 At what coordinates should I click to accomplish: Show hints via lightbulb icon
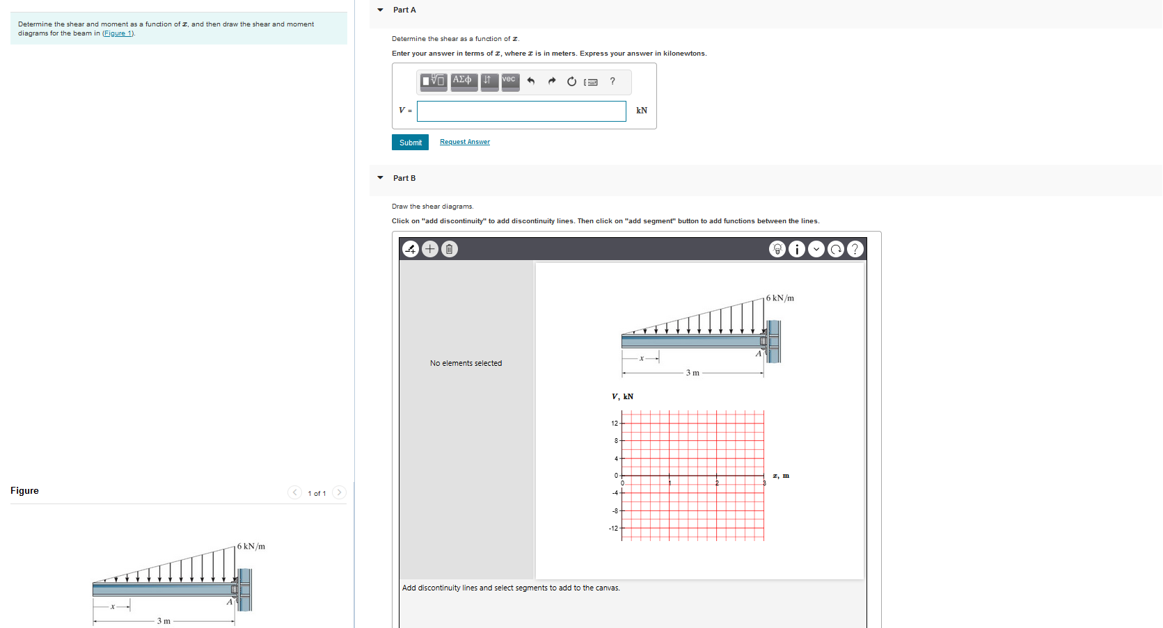pos(777,249)
